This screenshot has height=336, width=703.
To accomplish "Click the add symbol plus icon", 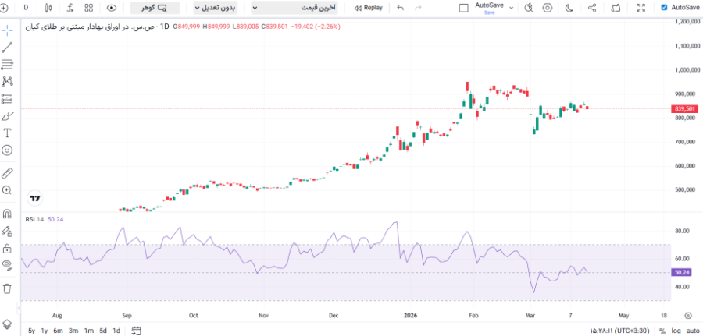I will pos(5,8).
